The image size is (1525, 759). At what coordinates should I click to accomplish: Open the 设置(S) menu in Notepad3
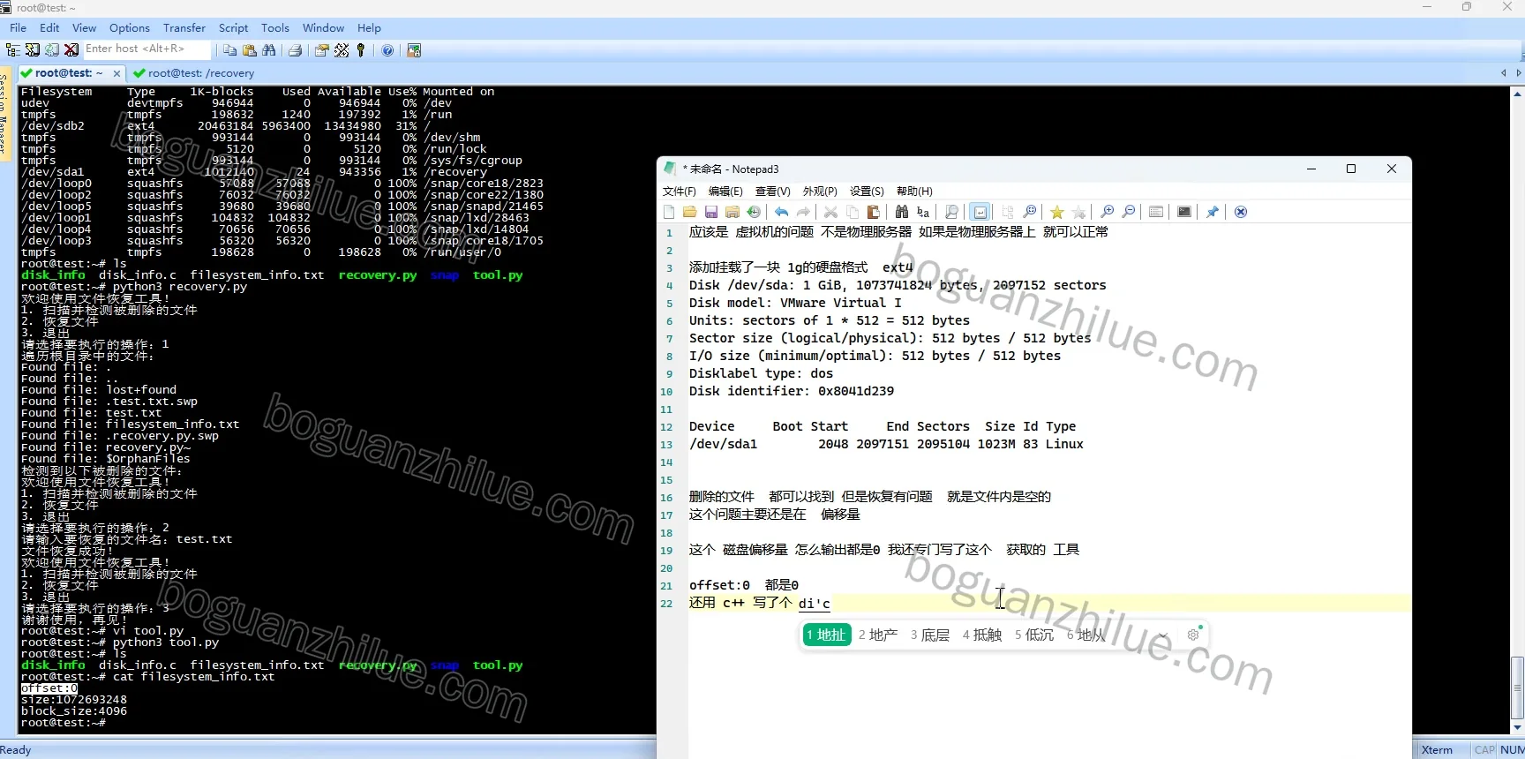[867, 191]
